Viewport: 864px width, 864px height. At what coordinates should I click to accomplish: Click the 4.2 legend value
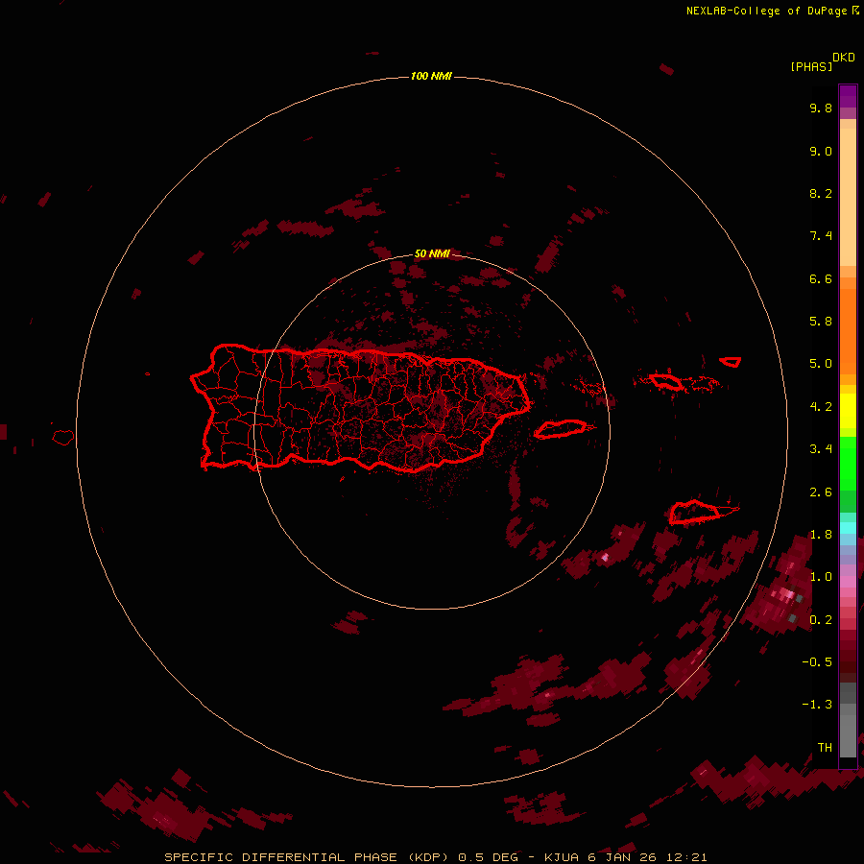point(821,407)
